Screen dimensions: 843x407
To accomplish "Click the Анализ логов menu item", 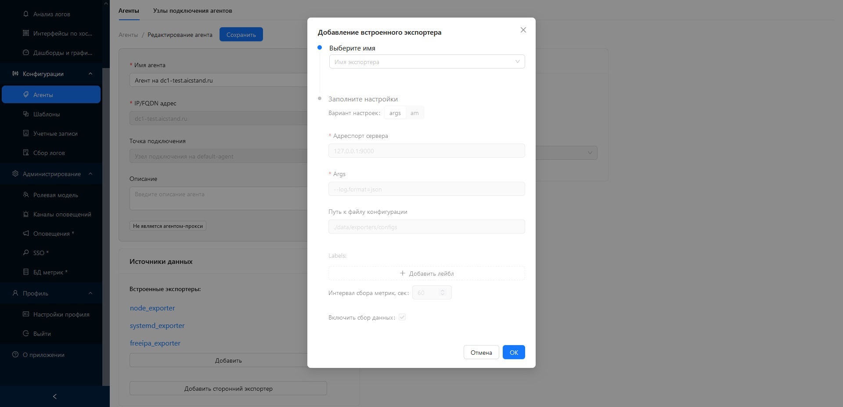I will tap(51, 14).
